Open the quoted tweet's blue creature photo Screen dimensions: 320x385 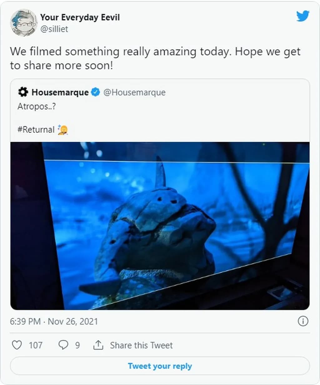(x=160, y=226)
